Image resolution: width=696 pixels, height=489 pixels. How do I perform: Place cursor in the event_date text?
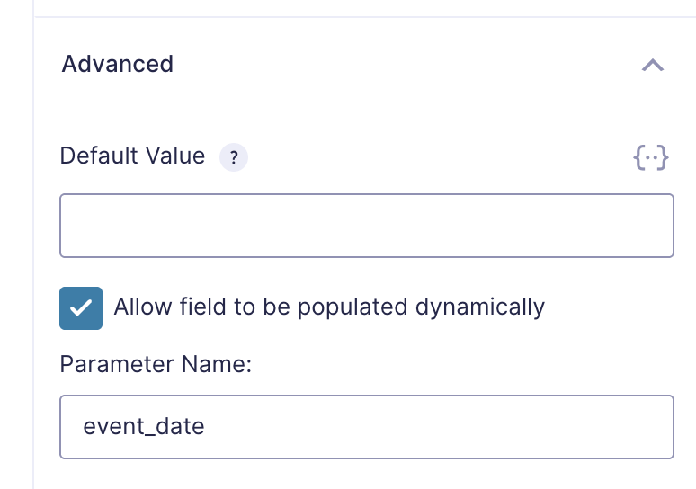[x=144, y=427]
